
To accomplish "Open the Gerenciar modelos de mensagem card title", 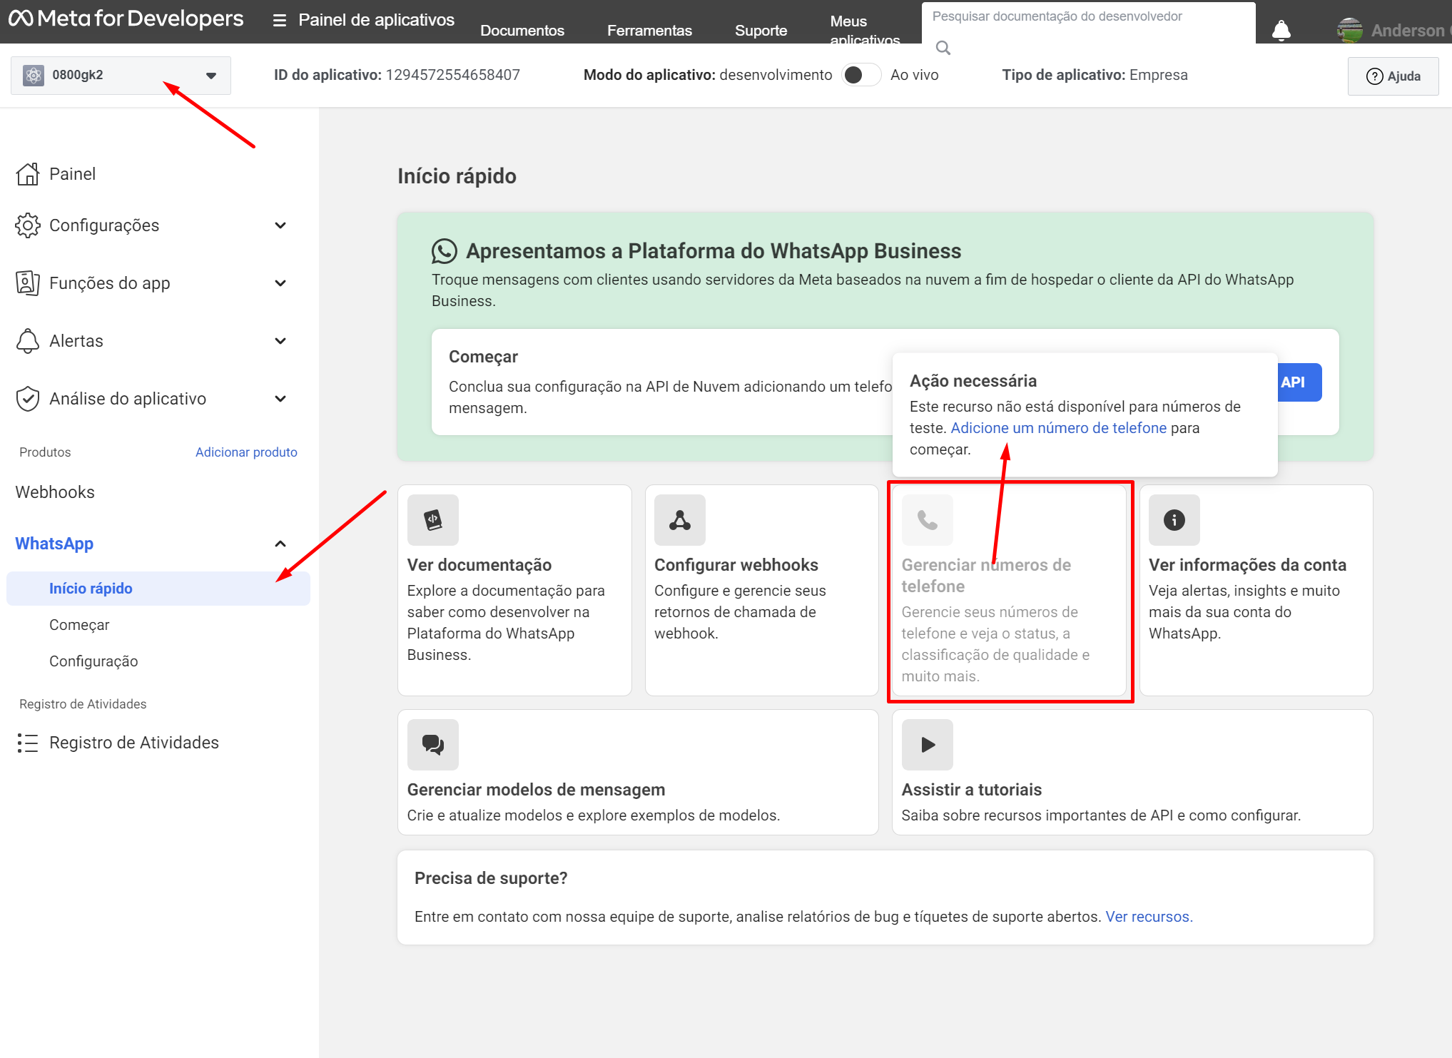I will pos(536,790).
